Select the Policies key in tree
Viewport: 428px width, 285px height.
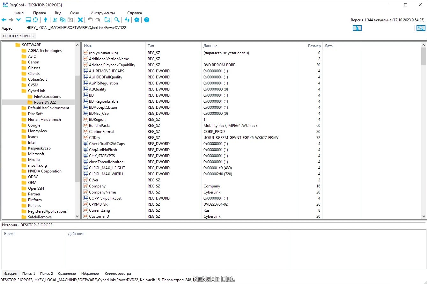(34, 206)
